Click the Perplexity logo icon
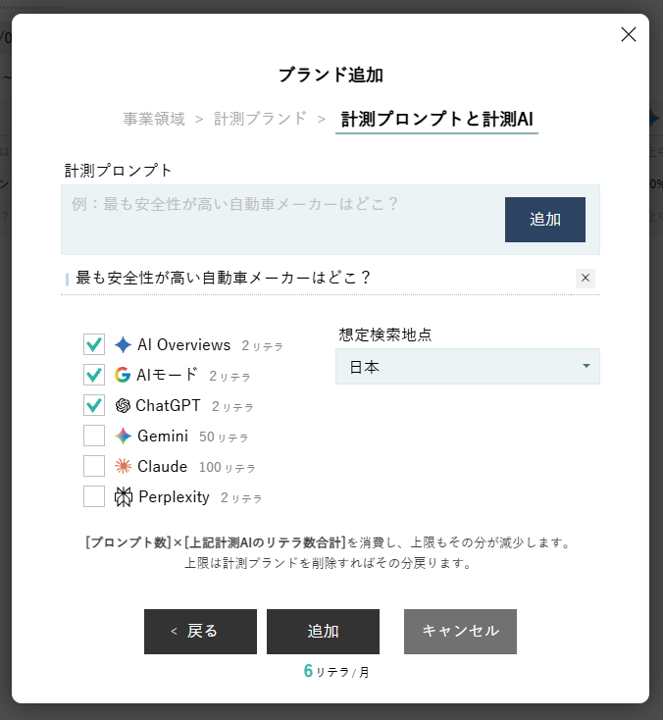Screen dimensions: 663x720 (x=124, y=496)
